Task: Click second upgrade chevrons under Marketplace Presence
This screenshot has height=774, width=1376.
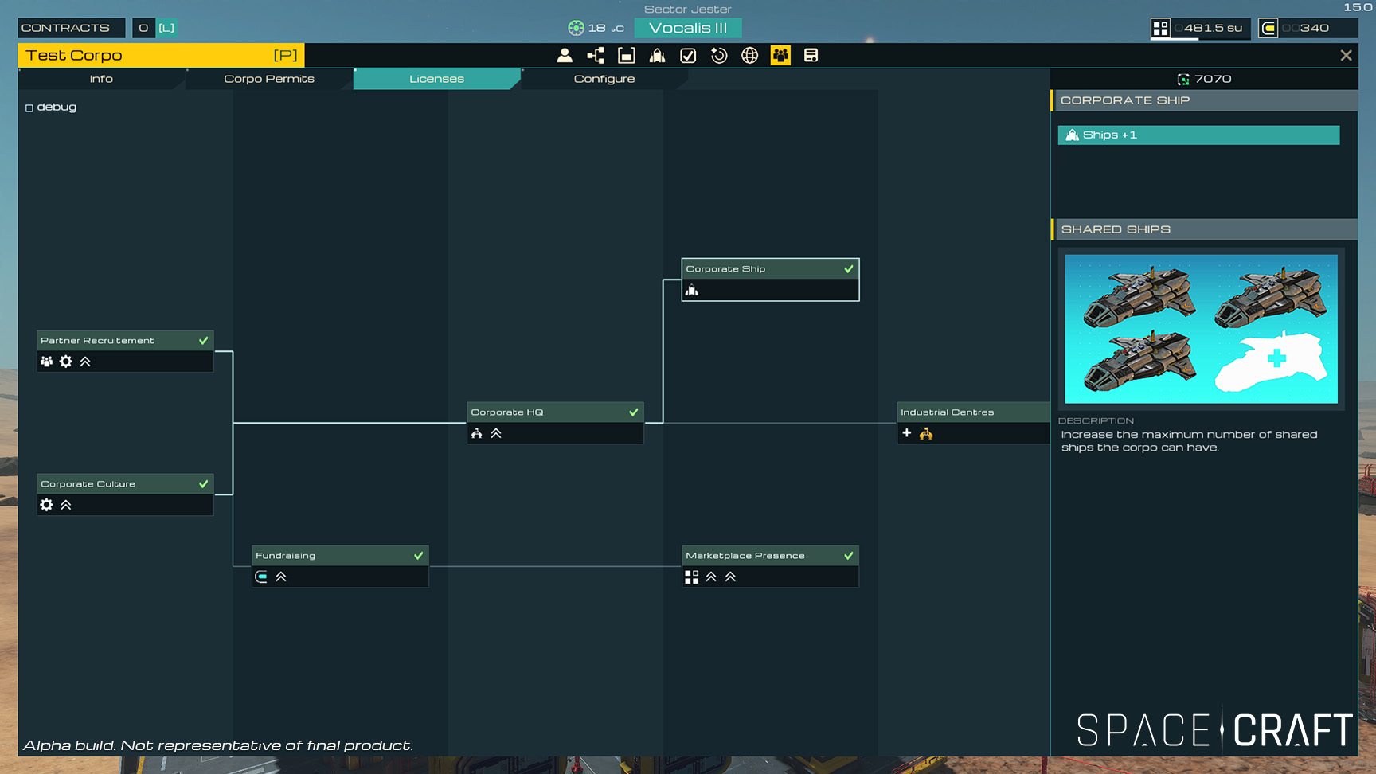Action: point(730,577)
